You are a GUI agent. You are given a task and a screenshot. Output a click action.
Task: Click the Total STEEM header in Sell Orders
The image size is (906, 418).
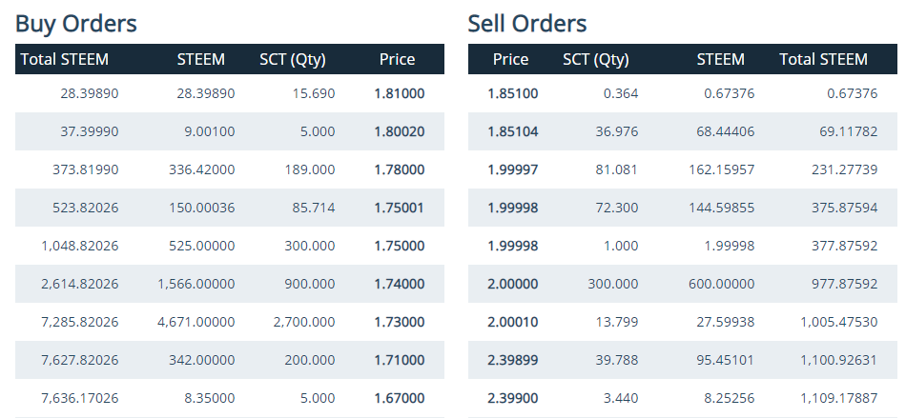click(823, 59)
